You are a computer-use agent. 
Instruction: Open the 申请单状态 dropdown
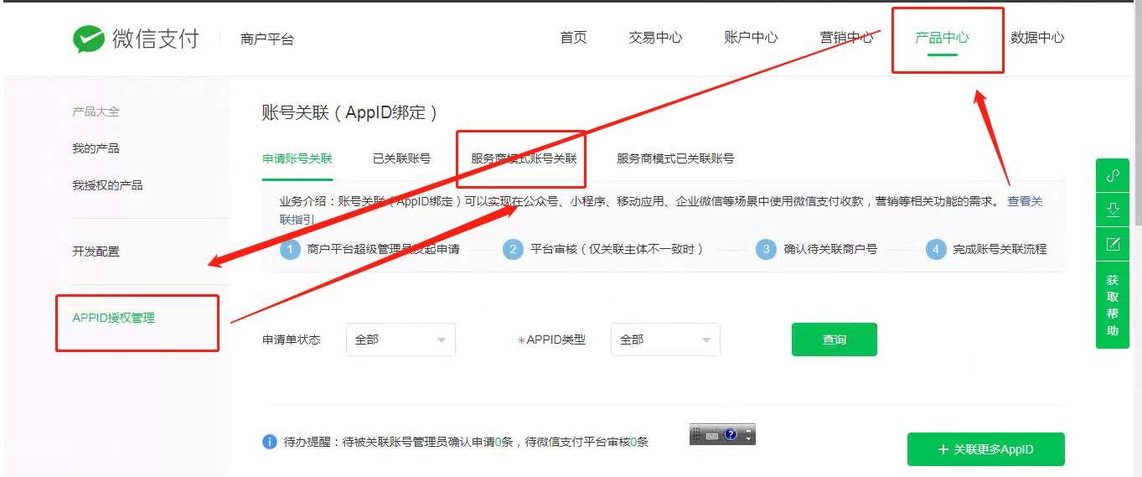400,340
